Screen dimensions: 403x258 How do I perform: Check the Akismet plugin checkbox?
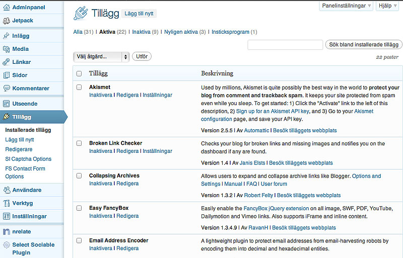[79, 88]
